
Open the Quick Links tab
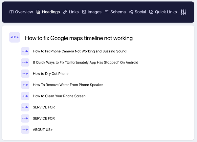166,12
